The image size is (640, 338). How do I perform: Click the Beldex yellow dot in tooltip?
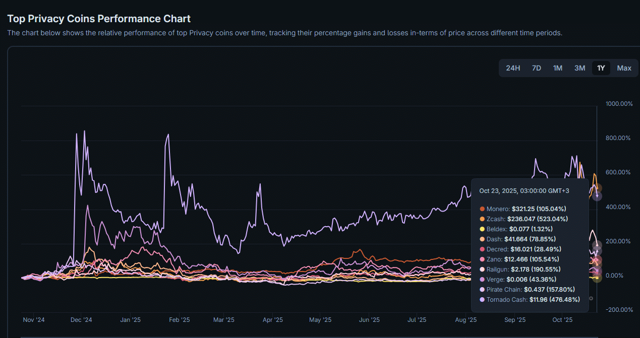pos(482,229)
